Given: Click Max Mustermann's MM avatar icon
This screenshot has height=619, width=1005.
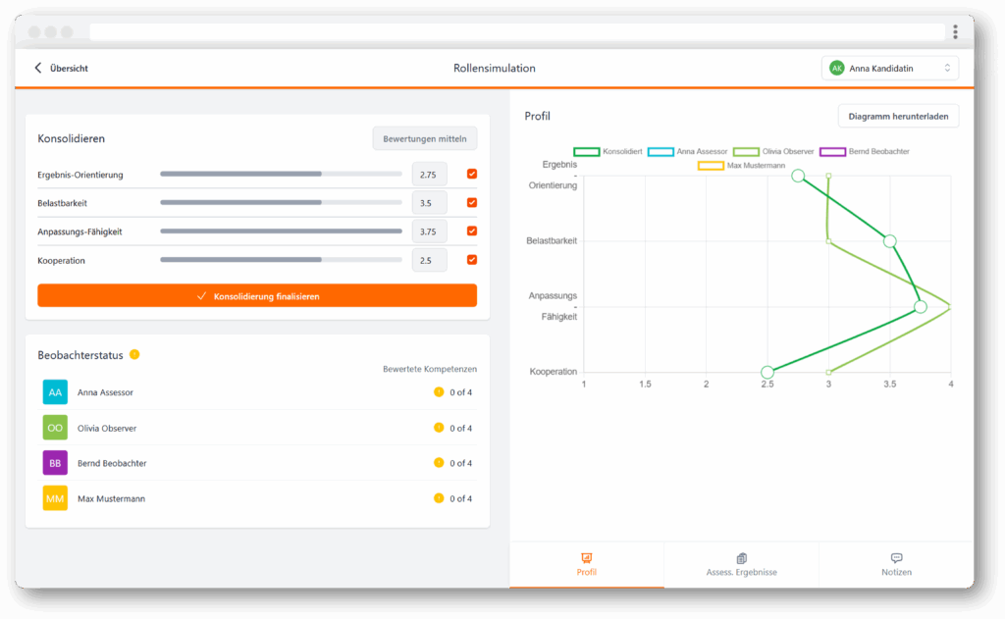Looking at the screenshot, I should coord(54,497).
